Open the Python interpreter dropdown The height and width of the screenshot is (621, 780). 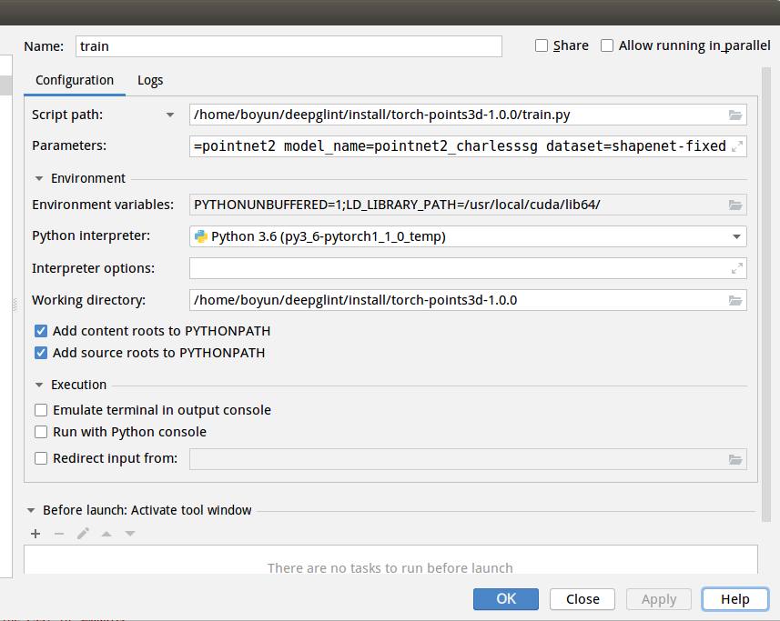735,235
